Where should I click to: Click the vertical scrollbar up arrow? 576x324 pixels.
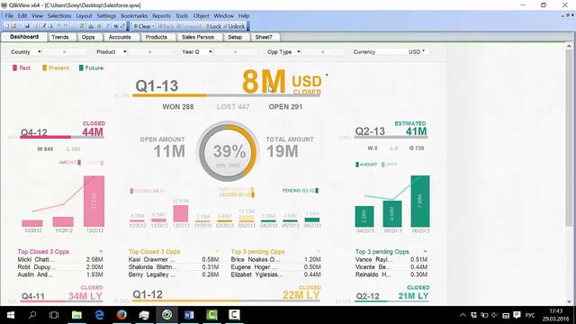[x=569, y=47]
